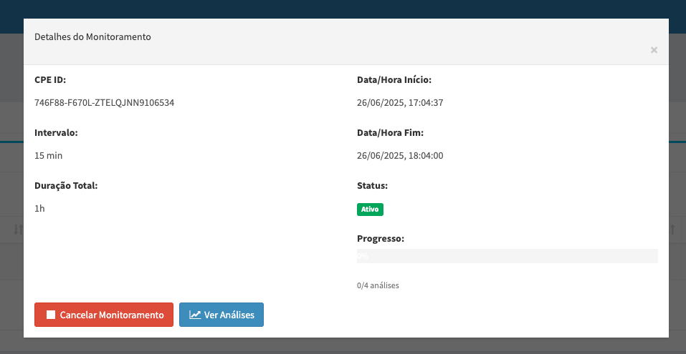Click the Duração Total label

[x=65, y=186]
